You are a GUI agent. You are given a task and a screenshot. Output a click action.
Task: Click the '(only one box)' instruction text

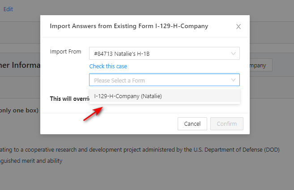19,110
